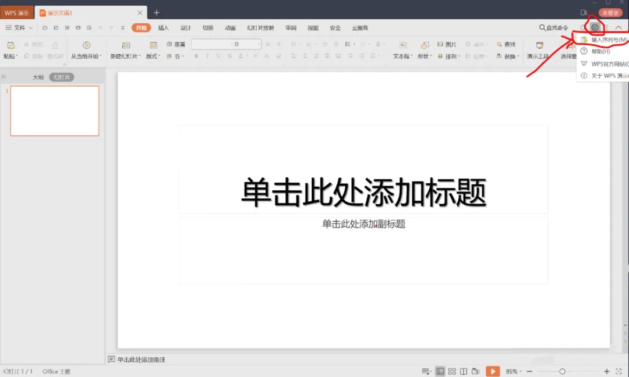The image size is (629, 377).
Task: Click the 形状 shapes icon
Action: tap(425, 45)
